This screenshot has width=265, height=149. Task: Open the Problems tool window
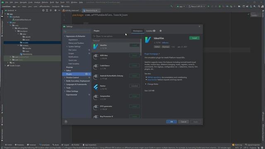coord(19,145)
